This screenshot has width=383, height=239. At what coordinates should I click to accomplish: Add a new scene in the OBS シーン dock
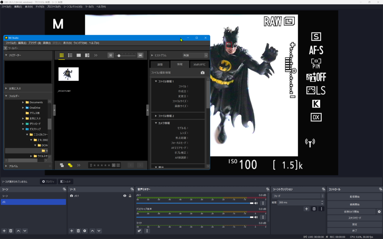(4, 231)
